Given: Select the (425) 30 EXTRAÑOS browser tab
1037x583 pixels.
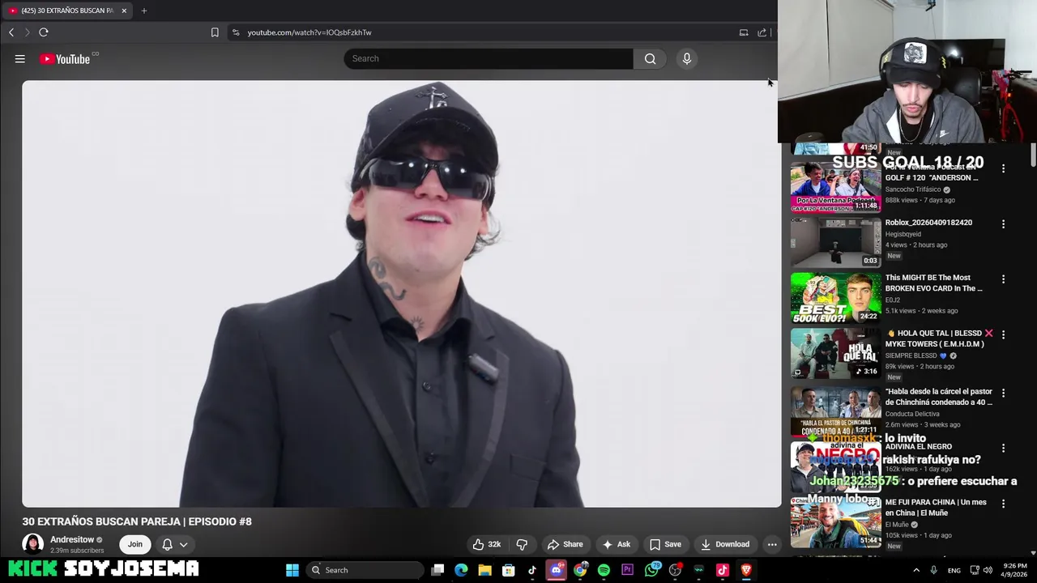Looking at the screenshot, I should point(66,11).
